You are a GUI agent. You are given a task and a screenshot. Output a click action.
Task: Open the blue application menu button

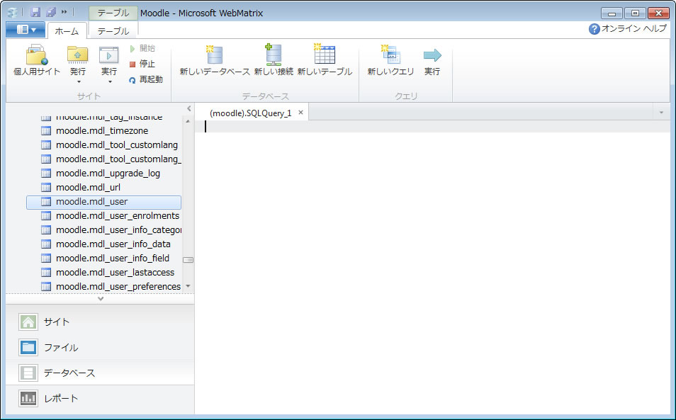(x=25, y=30)
